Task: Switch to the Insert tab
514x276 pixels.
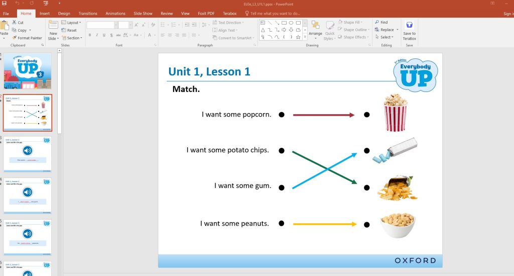Action: [45, 14]
